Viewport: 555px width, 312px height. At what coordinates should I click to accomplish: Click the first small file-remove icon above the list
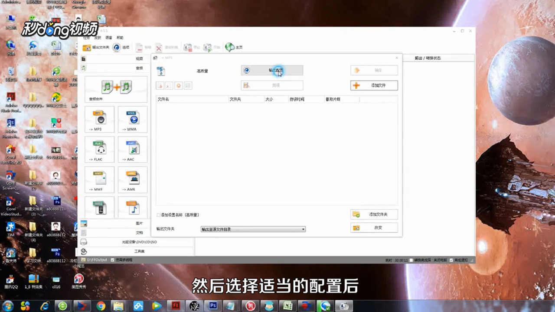click(160, 86)
